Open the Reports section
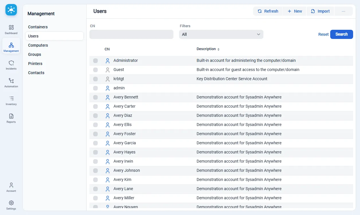 pos(11,118)
